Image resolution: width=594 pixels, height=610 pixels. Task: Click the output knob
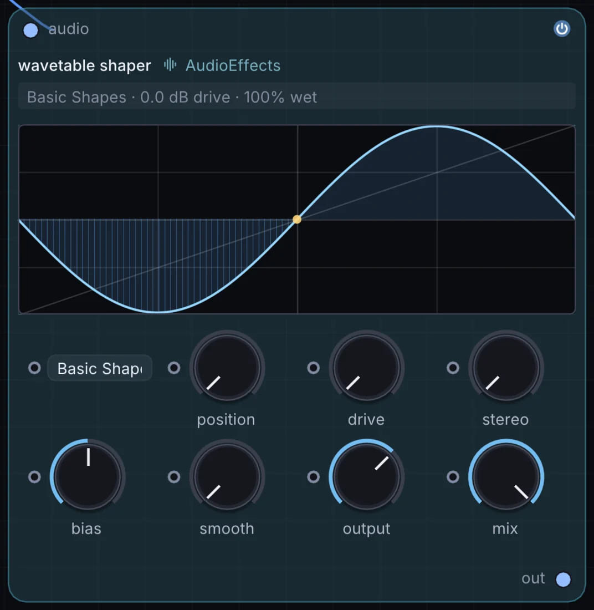(x=367, y=477)
